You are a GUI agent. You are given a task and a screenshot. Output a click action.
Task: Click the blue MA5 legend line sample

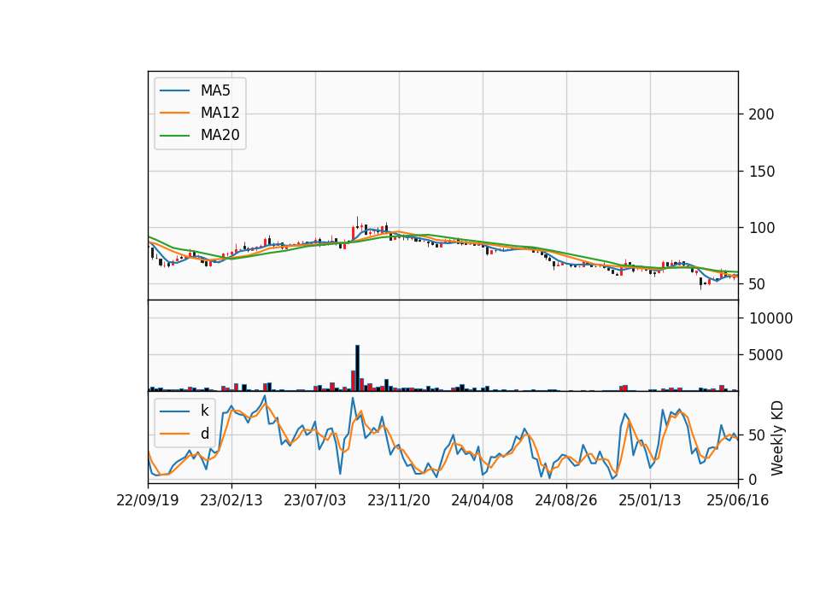[x=174, y=91]
